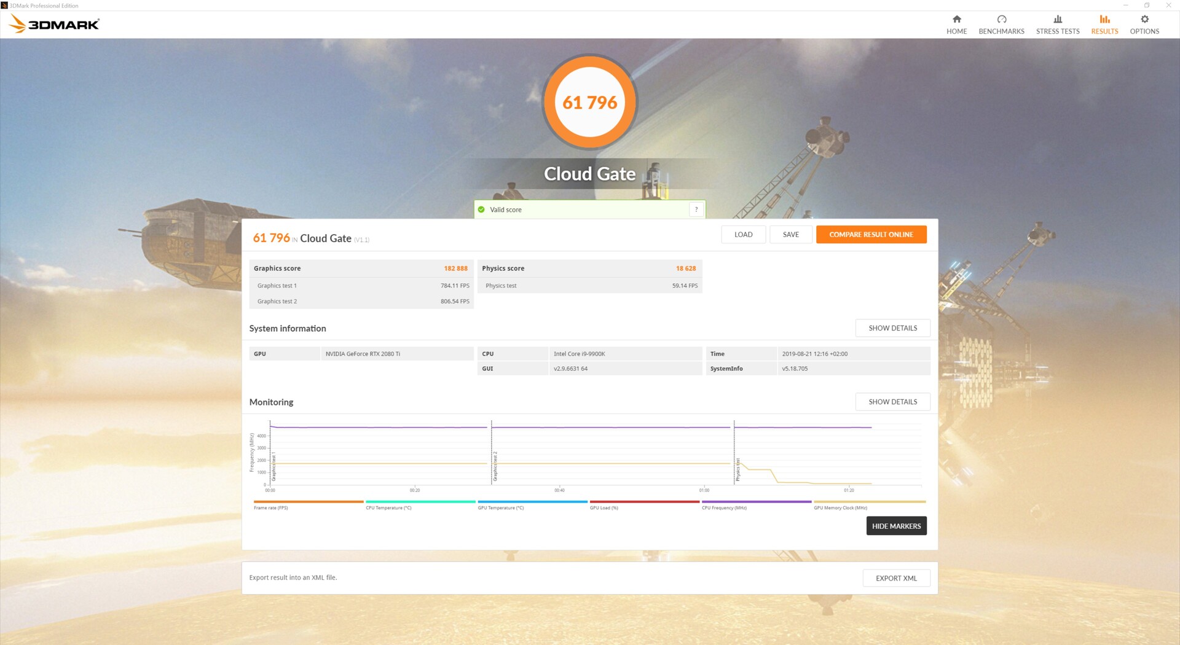Toggle the CPU Temperature legend series
Screen dimensions: 1180x645
pyautogui.click(x=388, y=507)
